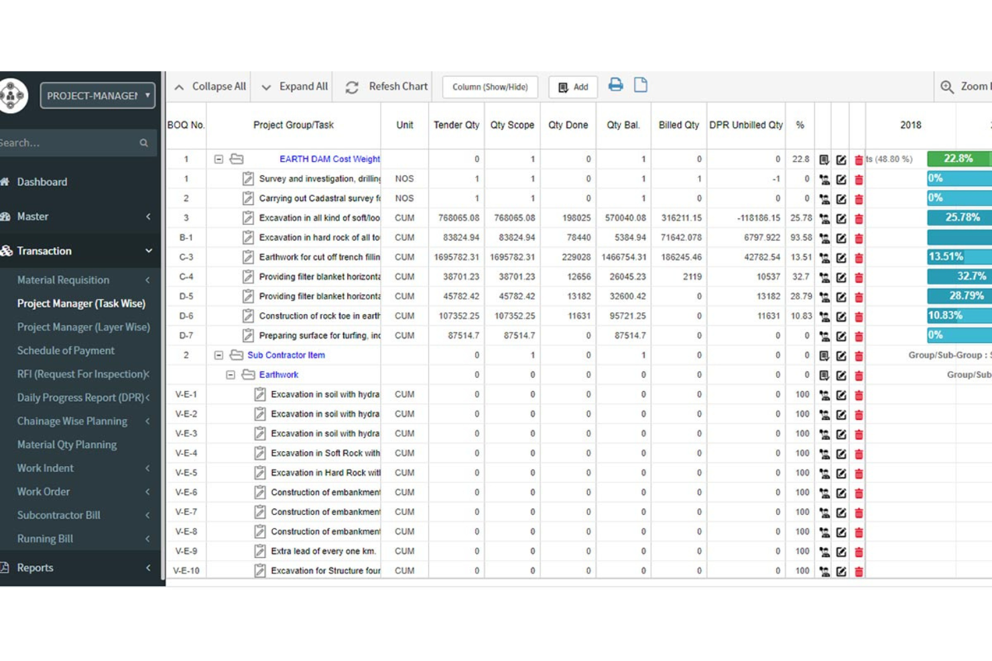The height and width of the screenshot is (661, 992).
Task: Open Material Qty Planning
Action: point(66,445)
